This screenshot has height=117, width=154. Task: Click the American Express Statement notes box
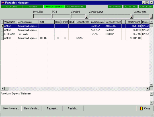(x=75, y=98)
